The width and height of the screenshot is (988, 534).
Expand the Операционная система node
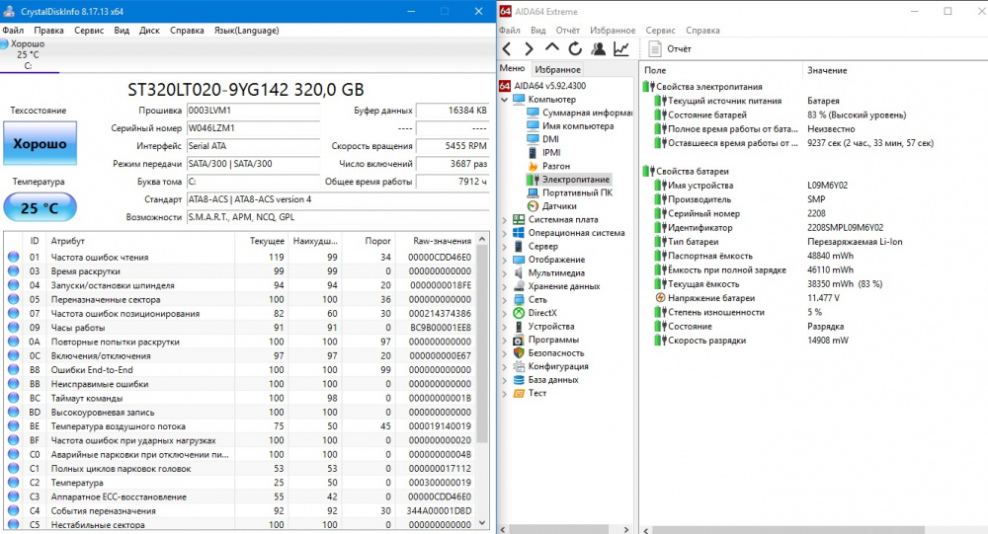tap(504, 233)
